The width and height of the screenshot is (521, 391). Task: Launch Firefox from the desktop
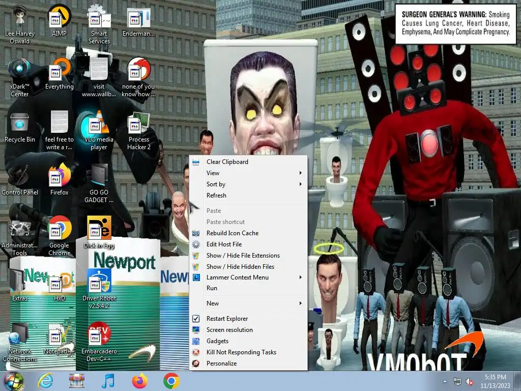point(59,180)
